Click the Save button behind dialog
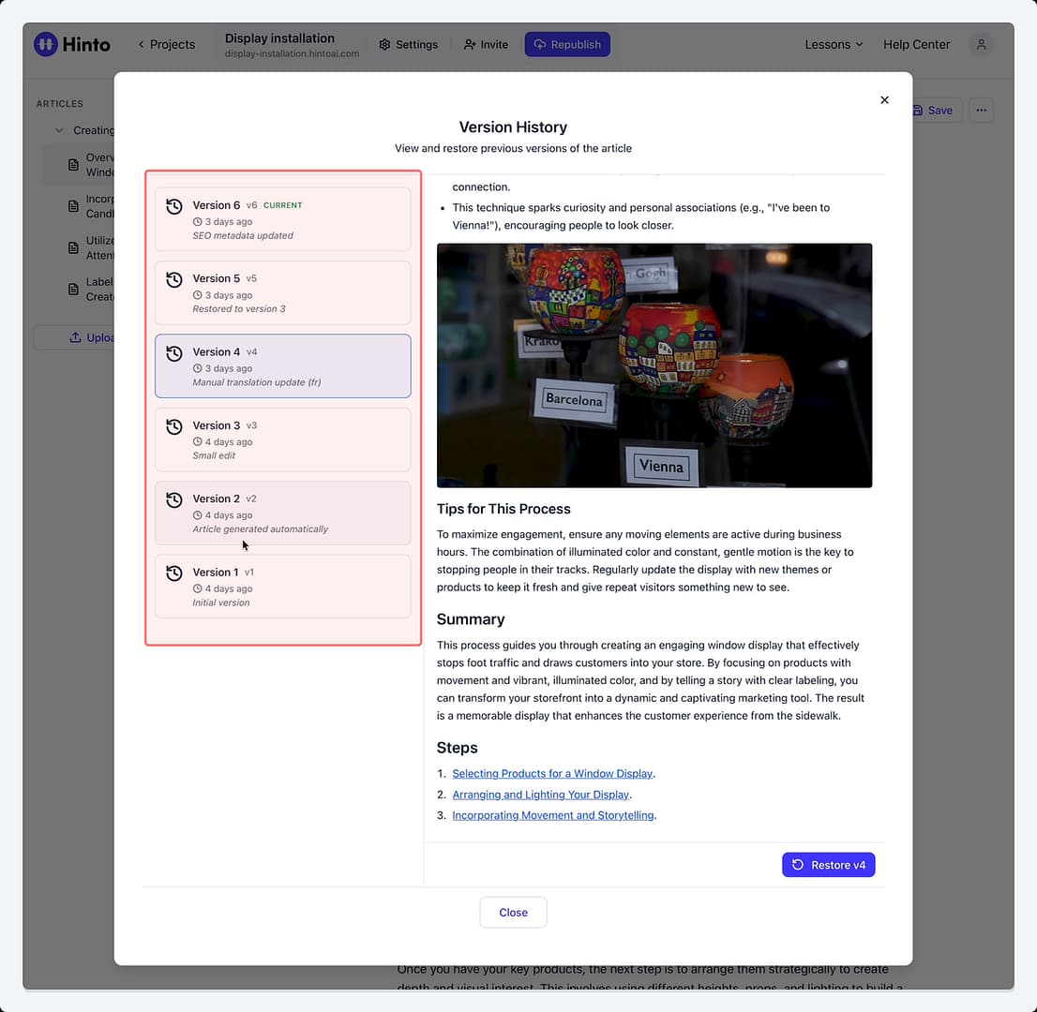 935,111
